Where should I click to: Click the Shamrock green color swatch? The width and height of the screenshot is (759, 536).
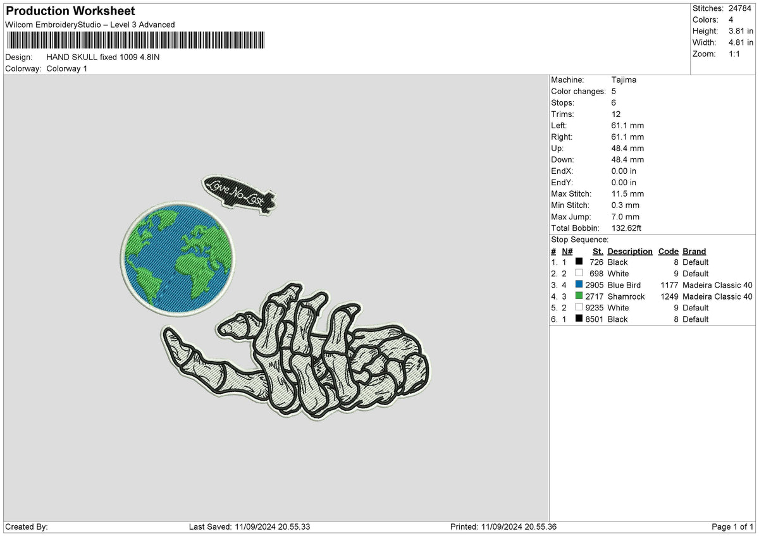click(x=579, y=296)
